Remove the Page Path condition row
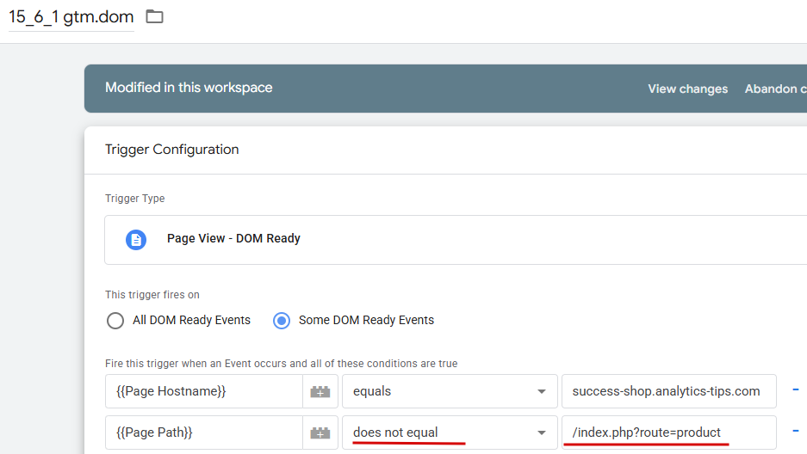 point(796,431)
